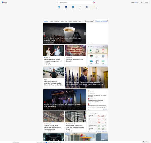Select the Discover tab

[x=46, y=21]
